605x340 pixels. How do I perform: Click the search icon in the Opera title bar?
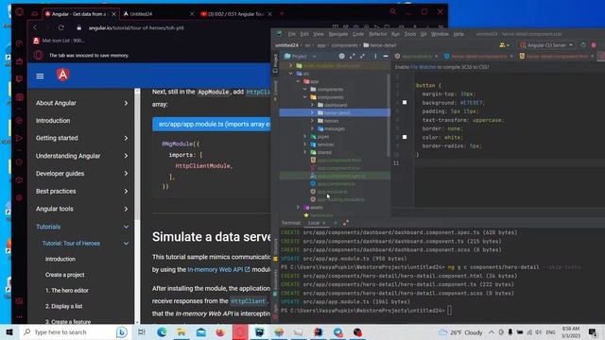point(393,12)
